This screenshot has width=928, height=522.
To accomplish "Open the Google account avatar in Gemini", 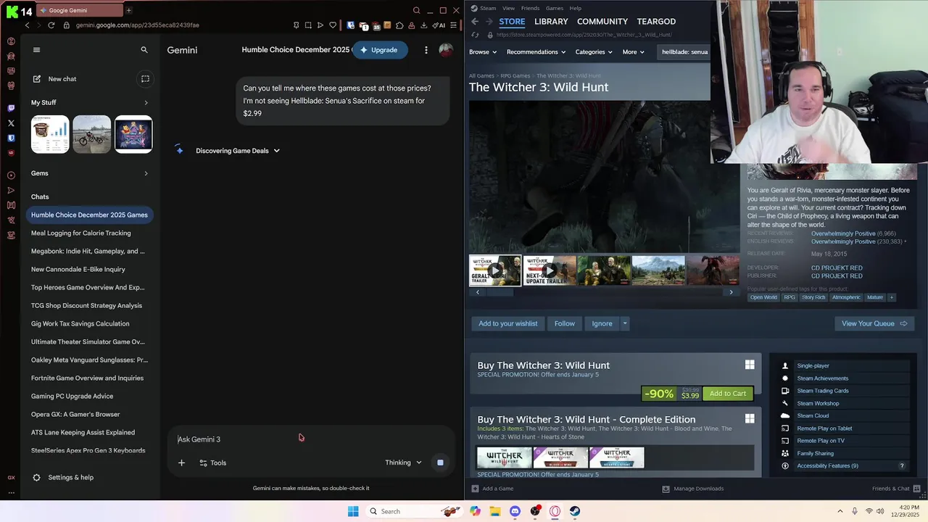I will click(446, 50).
